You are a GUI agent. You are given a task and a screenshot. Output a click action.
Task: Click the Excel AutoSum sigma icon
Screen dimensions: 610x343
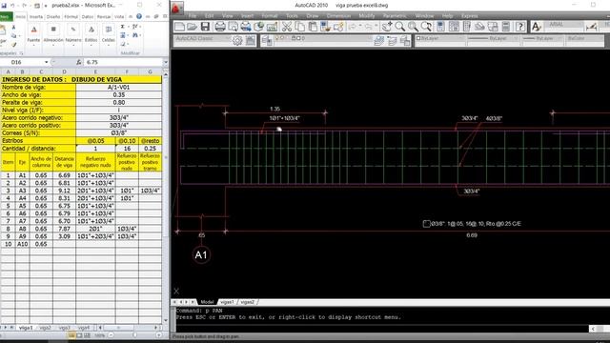tap(123, 27)
